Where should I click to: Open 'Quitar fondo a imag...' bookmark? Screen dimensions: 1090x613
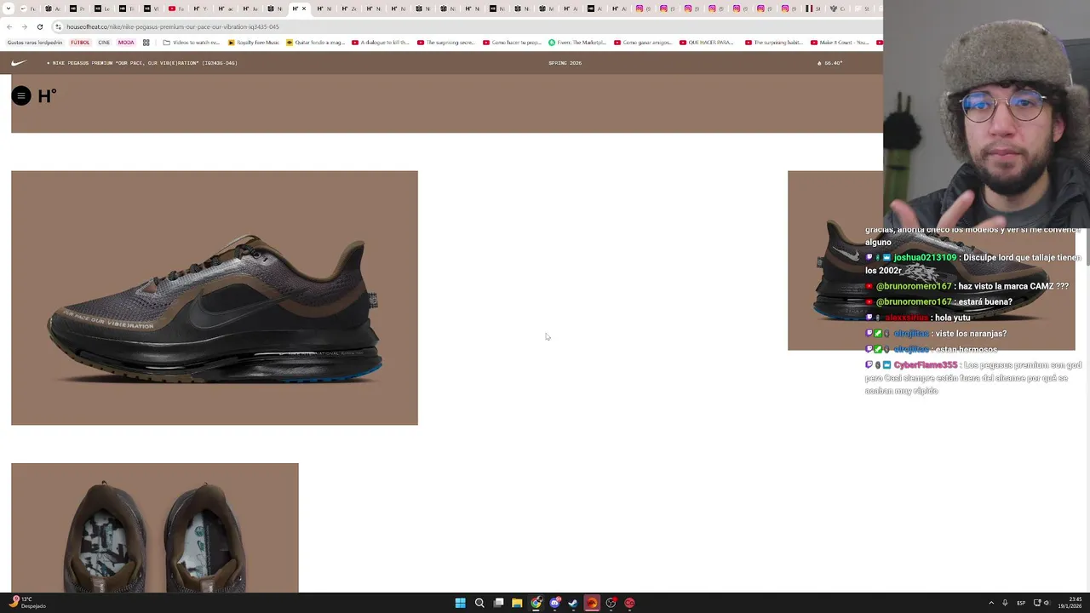316,43
